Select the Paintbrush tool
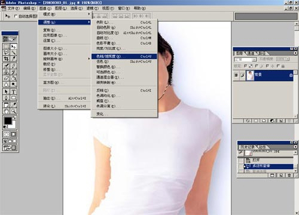Viewport: 299px width, 215px height. tap(14, 66)
